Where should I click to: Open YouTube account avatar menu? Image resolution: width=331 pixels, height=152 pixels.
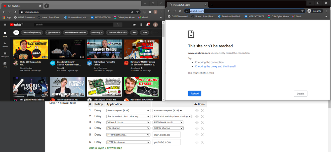pos(155,24)
